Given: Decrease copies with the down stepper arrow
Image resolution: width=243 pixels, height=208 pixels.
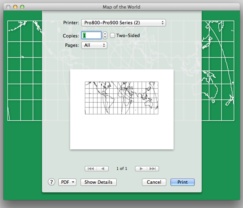Looking at the screenshot, I should pos(105,37).
